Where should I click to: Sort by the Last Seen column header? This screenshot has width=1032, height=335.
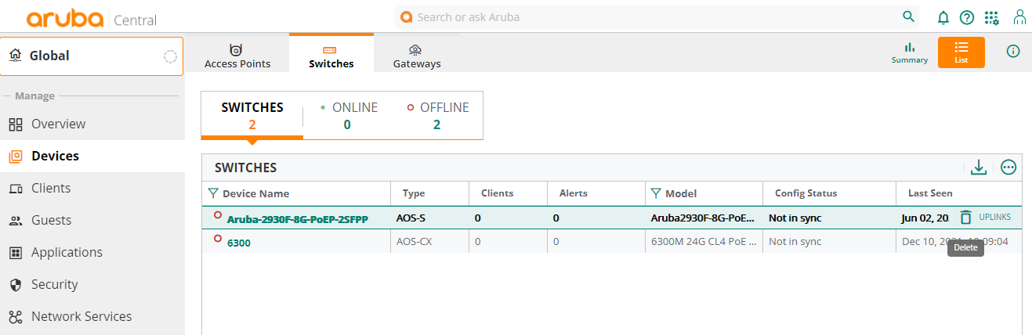coord(930,193)
